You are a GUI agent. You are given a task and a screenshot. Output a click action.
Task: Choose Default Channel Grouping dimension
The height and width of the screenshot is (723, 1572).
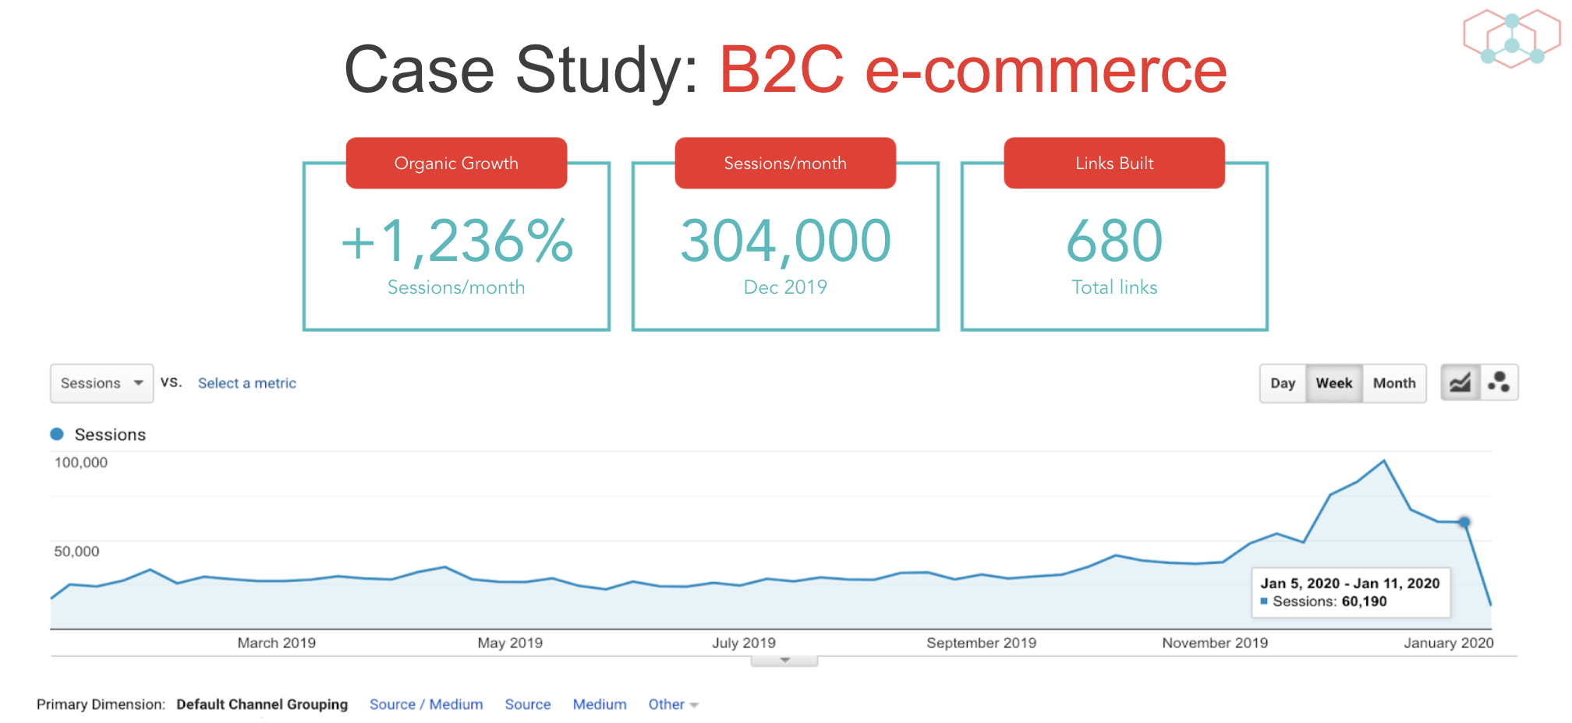click(262, 704)
